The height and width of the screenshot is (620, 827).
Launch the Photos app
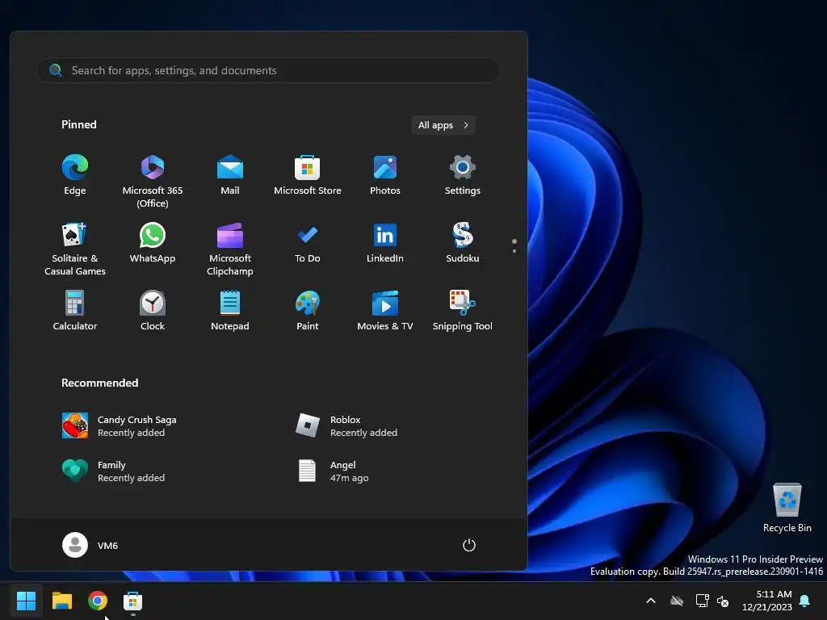point(385,175)
